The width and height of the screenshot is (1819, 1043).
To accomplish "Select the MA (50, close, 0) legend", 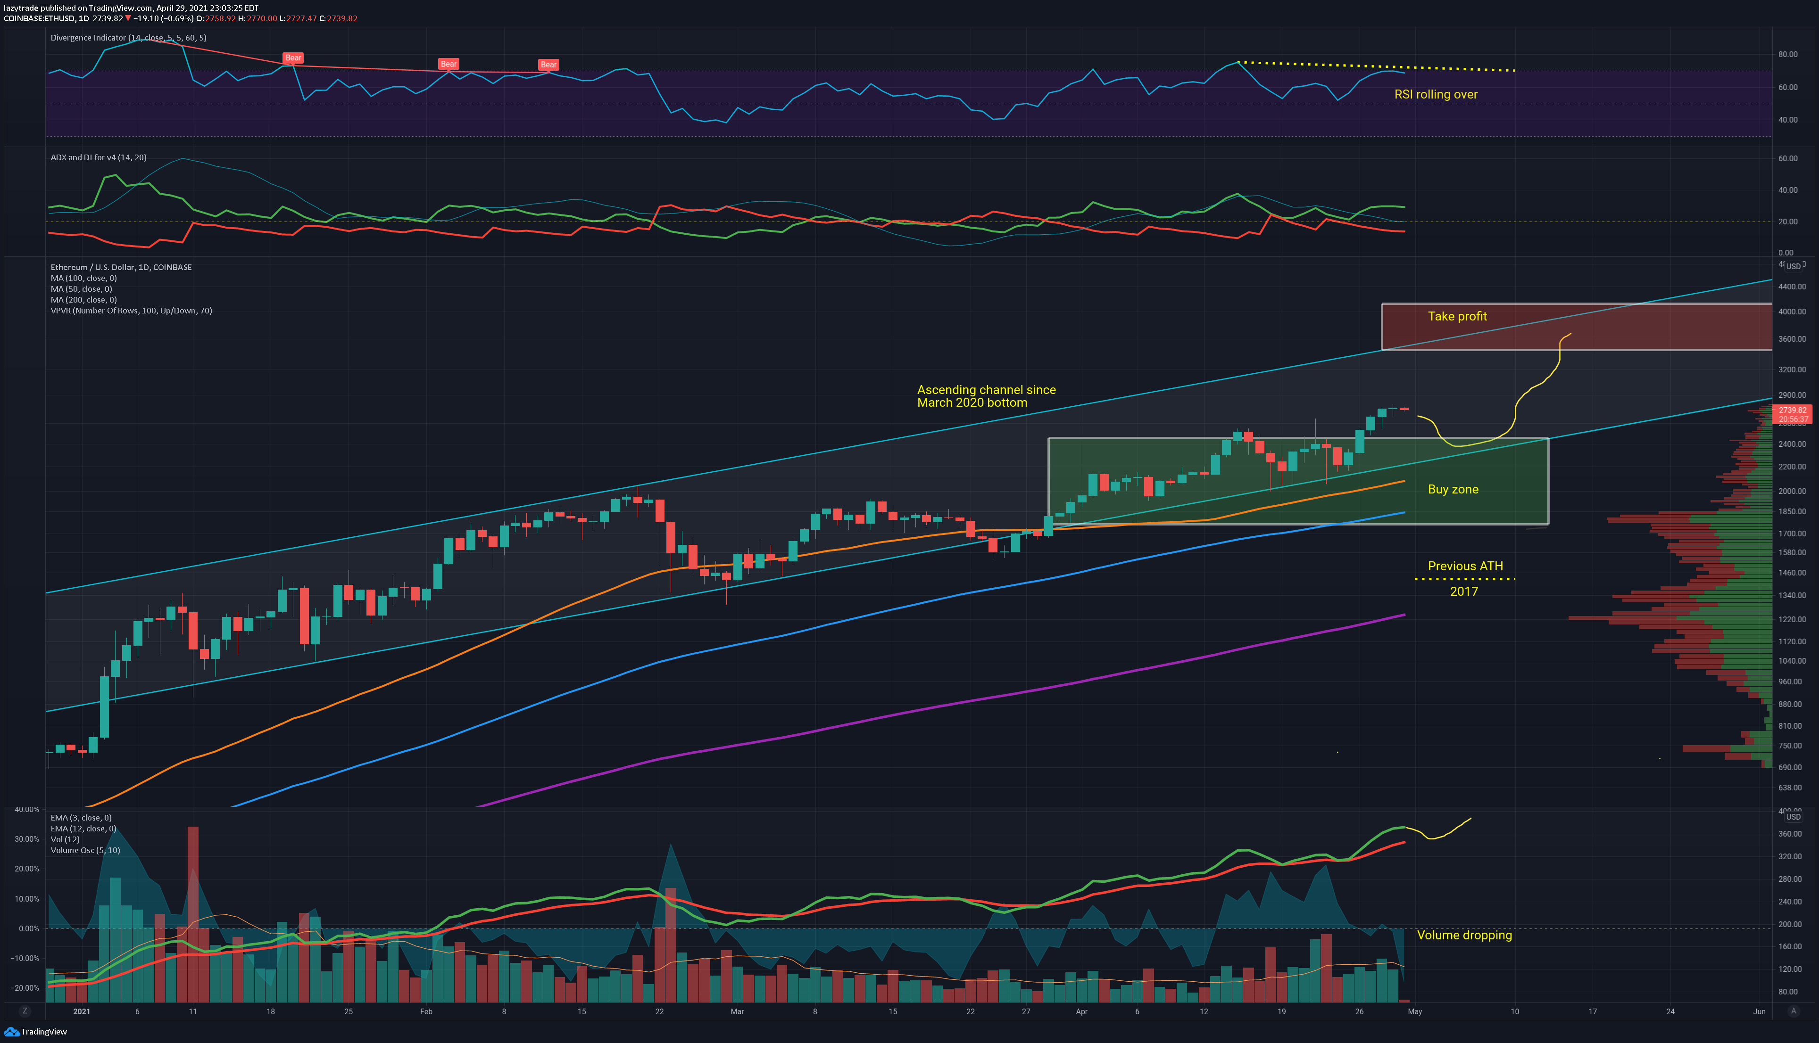I will point(81,289).
